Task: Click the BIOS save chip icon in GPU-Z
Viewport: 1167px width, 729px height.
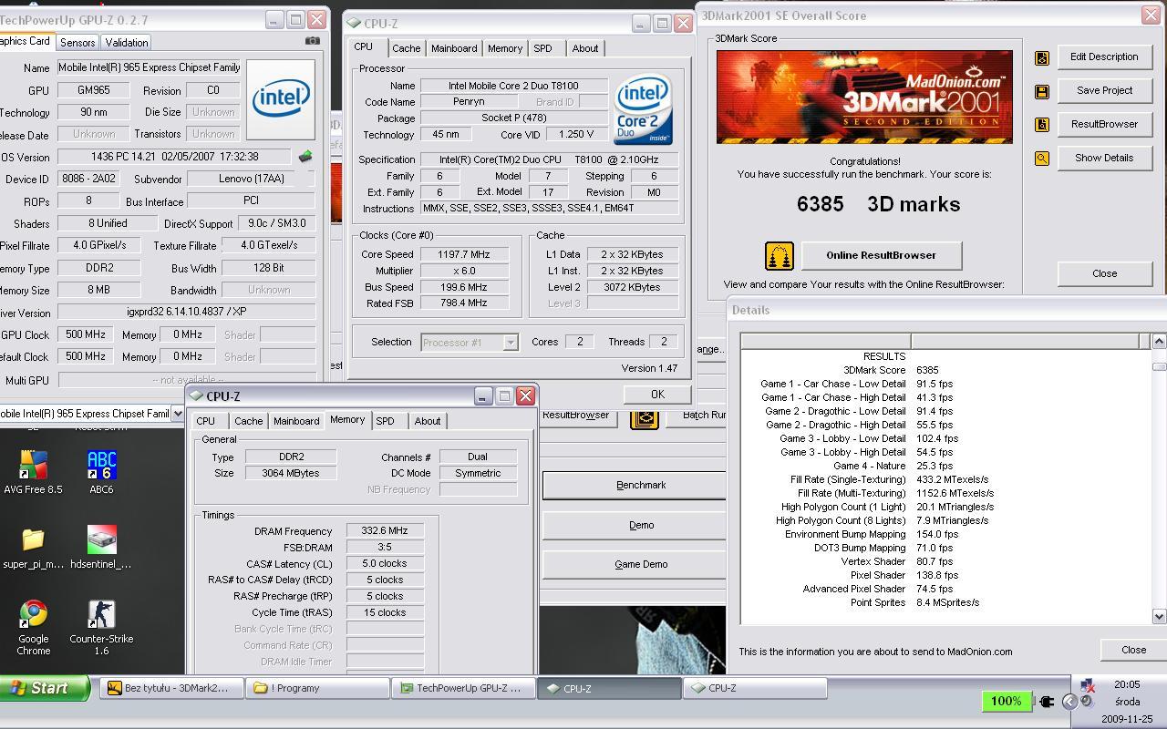Action: tap(305, 157)
